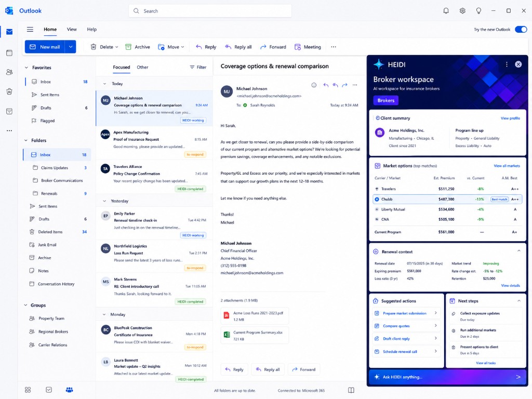Collapse the Folders section

pyautogui.click(x=26, y=140)
